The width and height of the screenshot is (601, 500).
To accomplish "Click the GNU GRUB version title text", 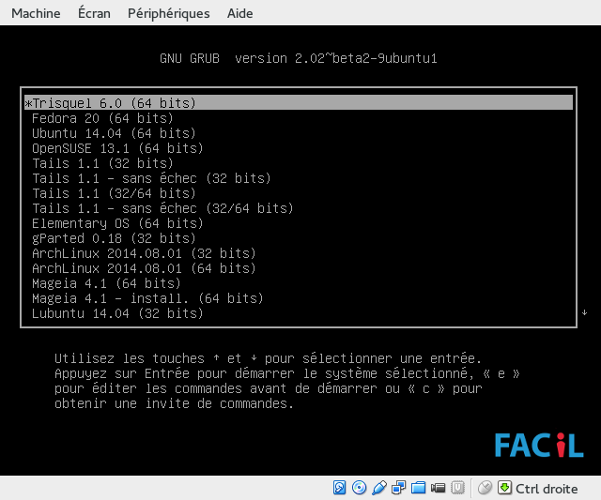I will (299, 58).
